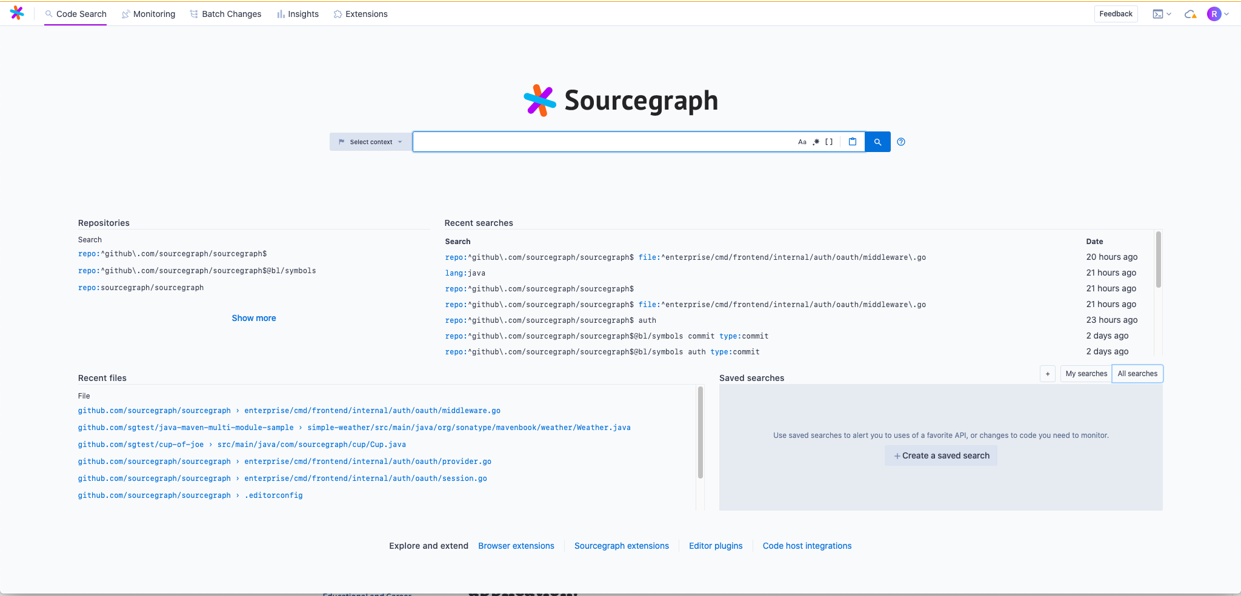The width and height of the screenshot is (1241, 596).
Task: Open search help question-mark icon
Action: 901,142
